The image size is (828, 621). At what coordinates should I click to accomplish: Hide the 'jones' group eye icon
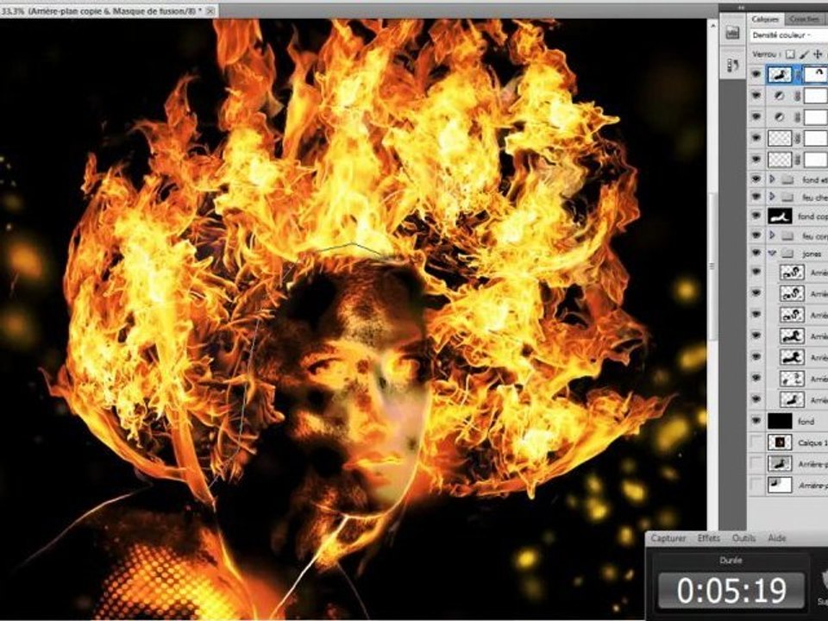pos(756,254)
